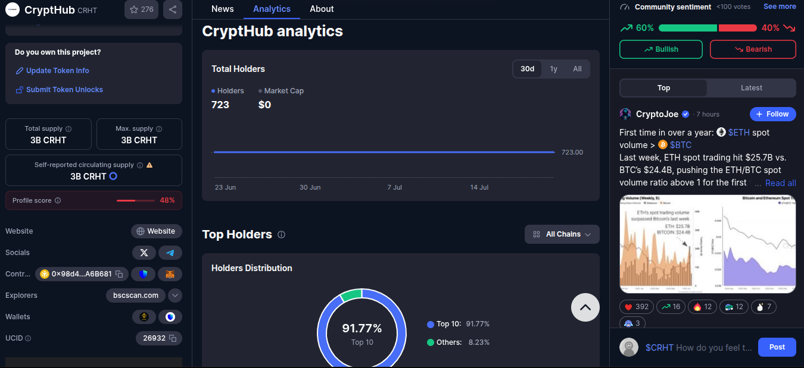Click the green Others legend dot

click(431, 342)
